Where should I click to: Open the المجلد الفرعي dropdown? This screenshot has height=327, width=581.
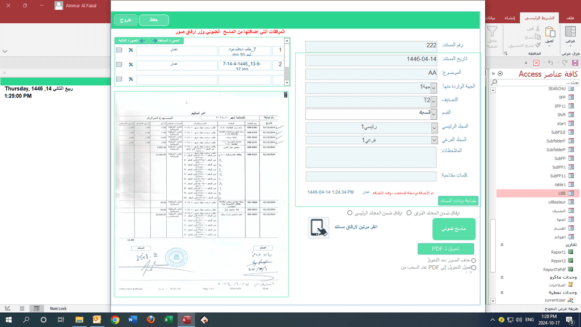pyautogui.click(x=434, y=140)
